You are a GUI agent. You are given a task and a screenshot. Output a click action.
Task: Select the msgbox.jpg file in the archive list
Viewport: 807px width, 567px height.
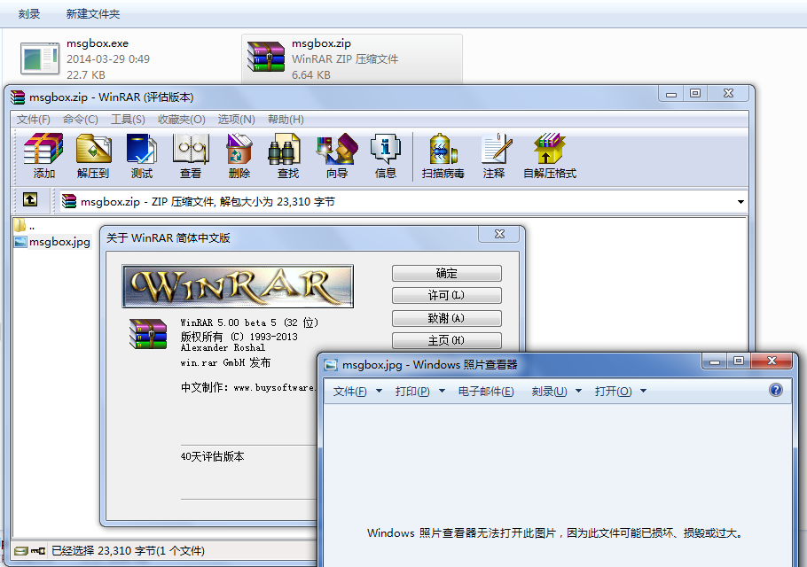52,242
